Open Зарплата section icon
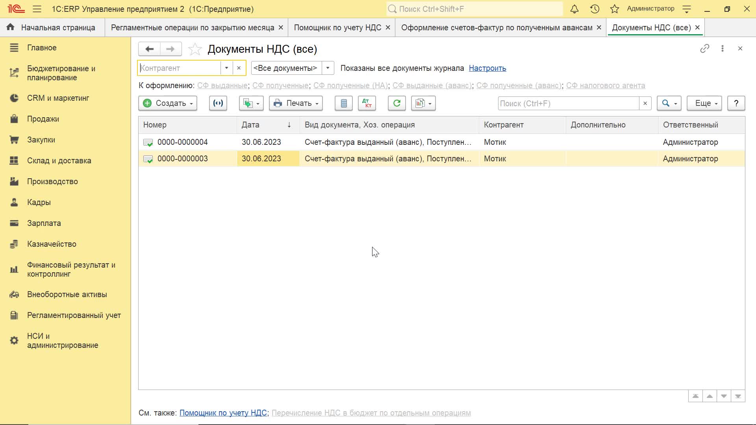This screenshot has height=425, width=756. [14, 223]
